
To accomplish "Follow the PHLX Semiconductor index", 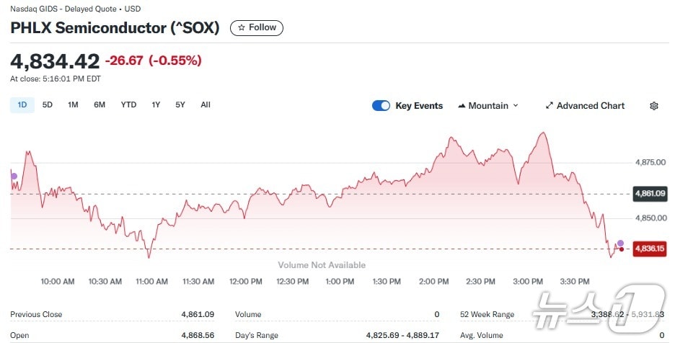I will 257,27.
